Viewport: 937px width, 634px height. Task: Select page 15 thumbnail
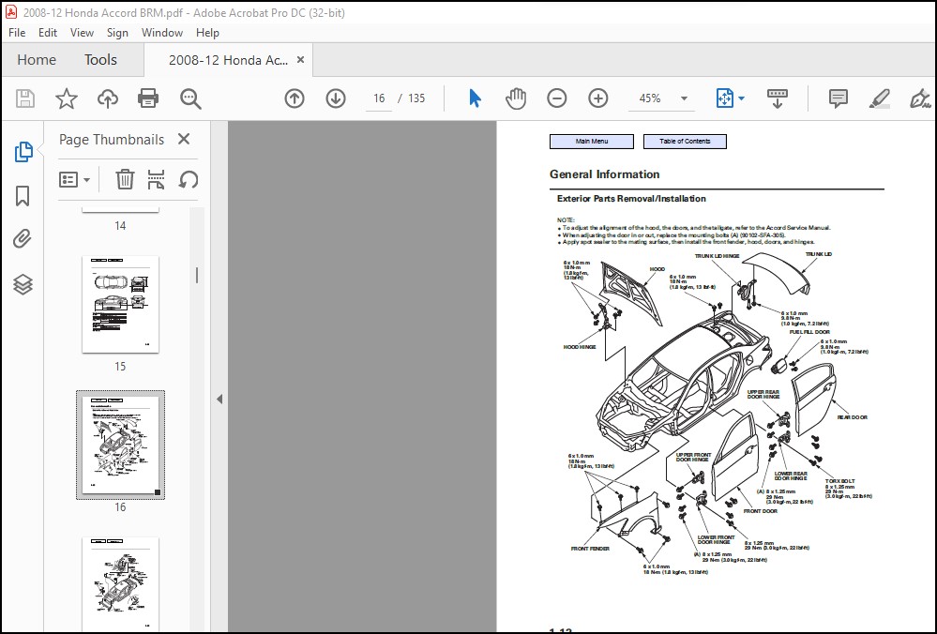120,304
